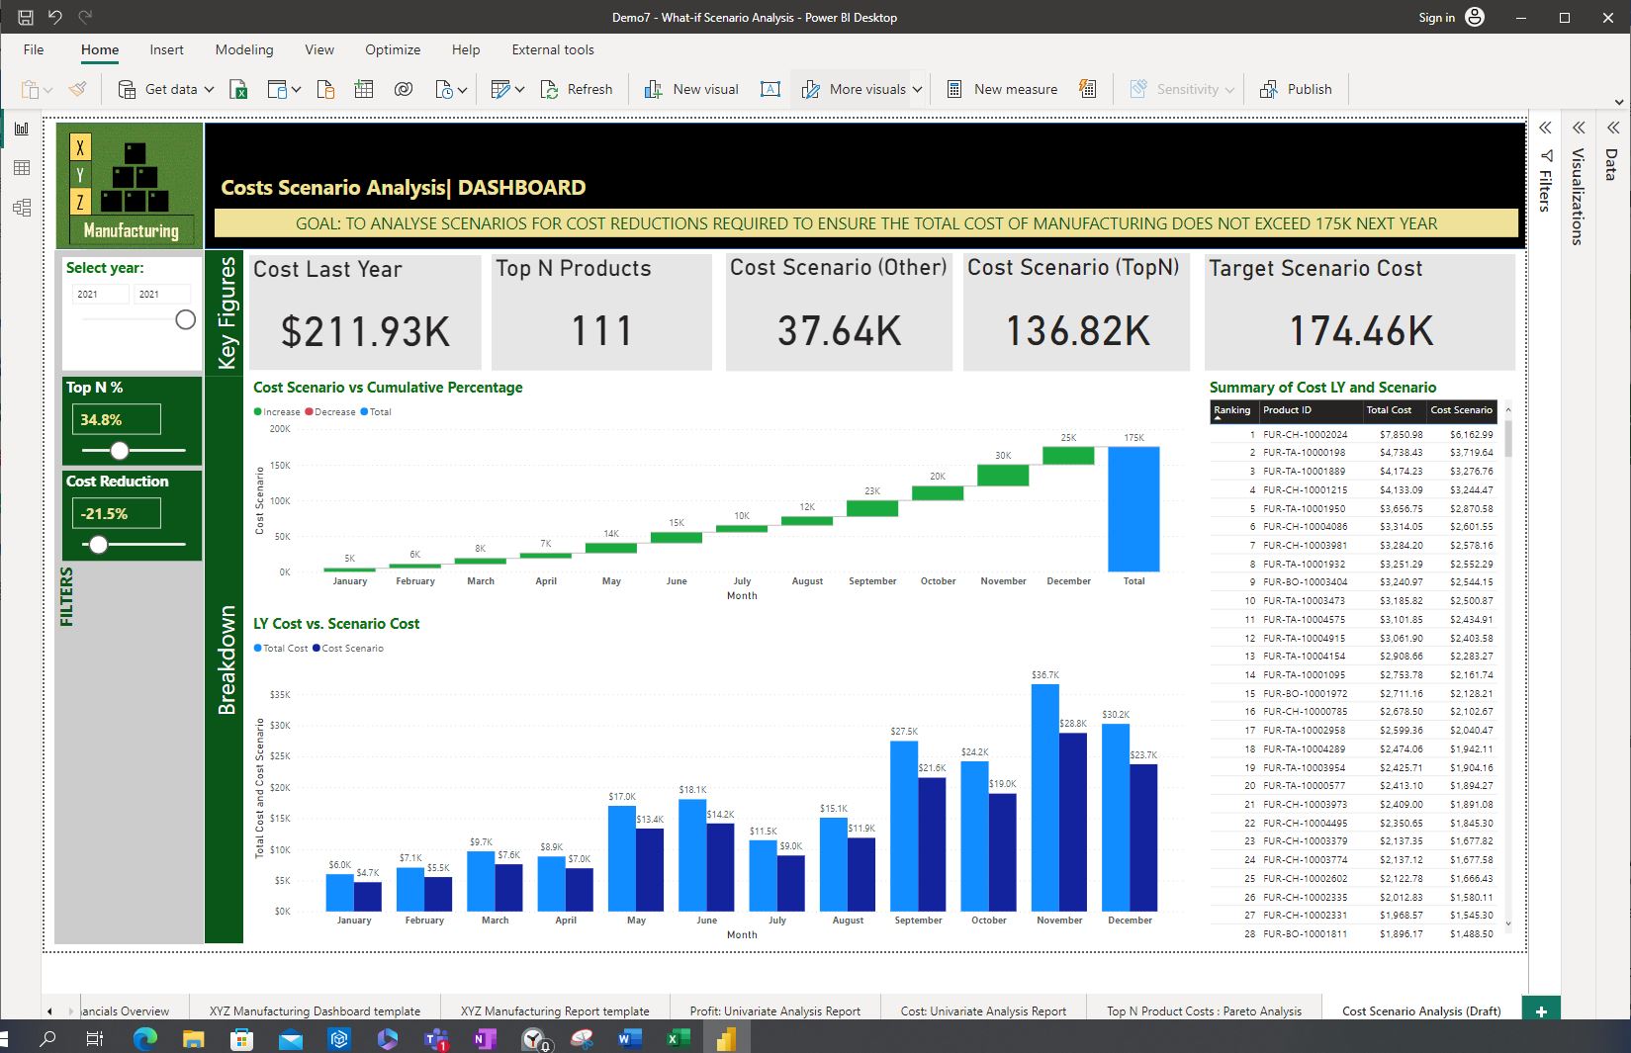Image resolution: width=1631 pixels, height=1053 pixels.
Task: Expand the ribbon with the chevron
Action: (1619, 102)
